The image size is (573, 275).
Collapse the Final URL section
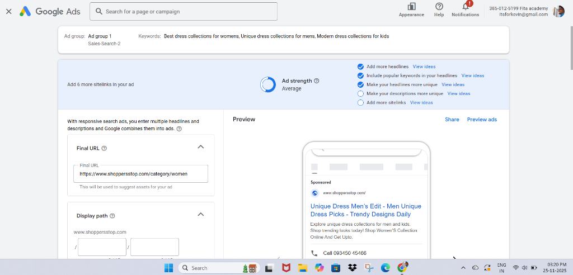point(201,147)
